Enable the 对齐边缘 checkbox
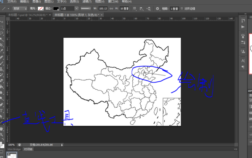The height and width of the screenshot is (158, 252). pos(182,8)
